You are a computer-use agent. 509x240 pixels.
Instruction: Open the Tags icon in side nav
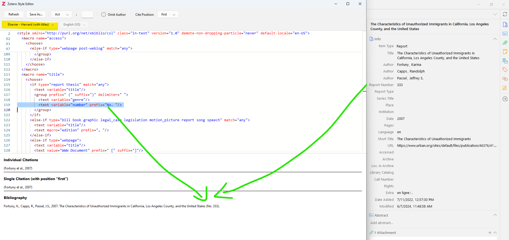505,70
